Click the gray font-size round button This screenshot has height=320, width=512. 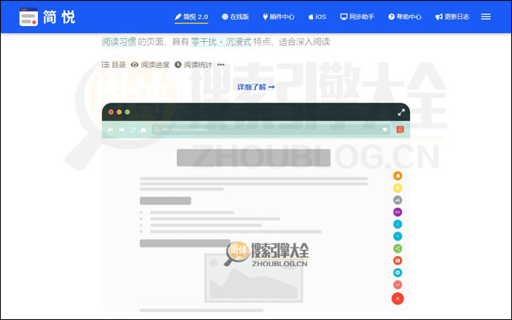click(x=397, y=200)
